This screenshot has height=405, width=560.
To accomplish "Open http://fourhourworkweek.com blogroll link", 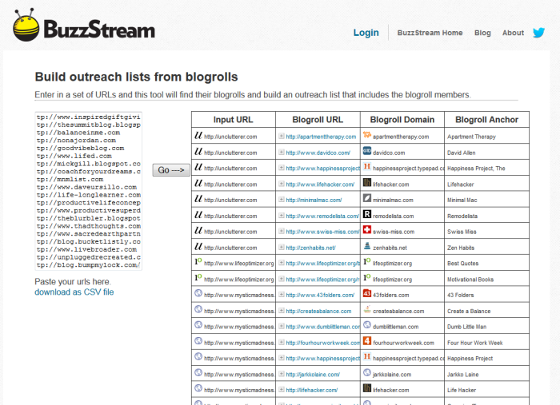I will (x=323, y=343).
